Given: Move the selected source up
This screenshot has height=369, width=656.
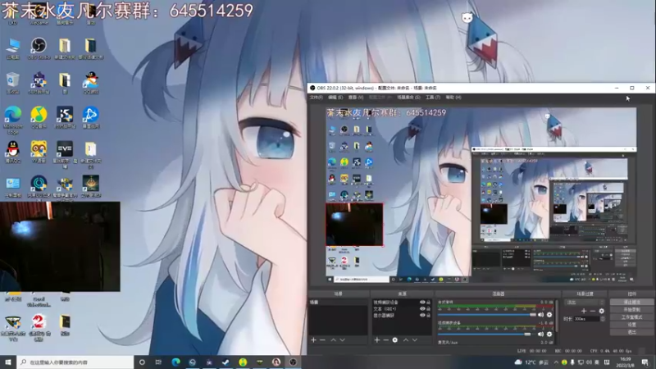Looking at the screenshot, I should coord(405,340).
